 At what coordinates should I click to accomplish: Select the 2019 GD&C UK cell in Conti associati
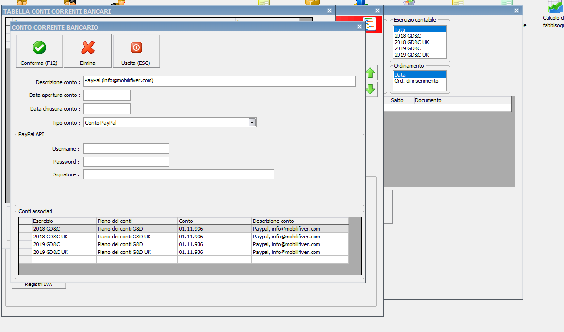click(64, 252)
